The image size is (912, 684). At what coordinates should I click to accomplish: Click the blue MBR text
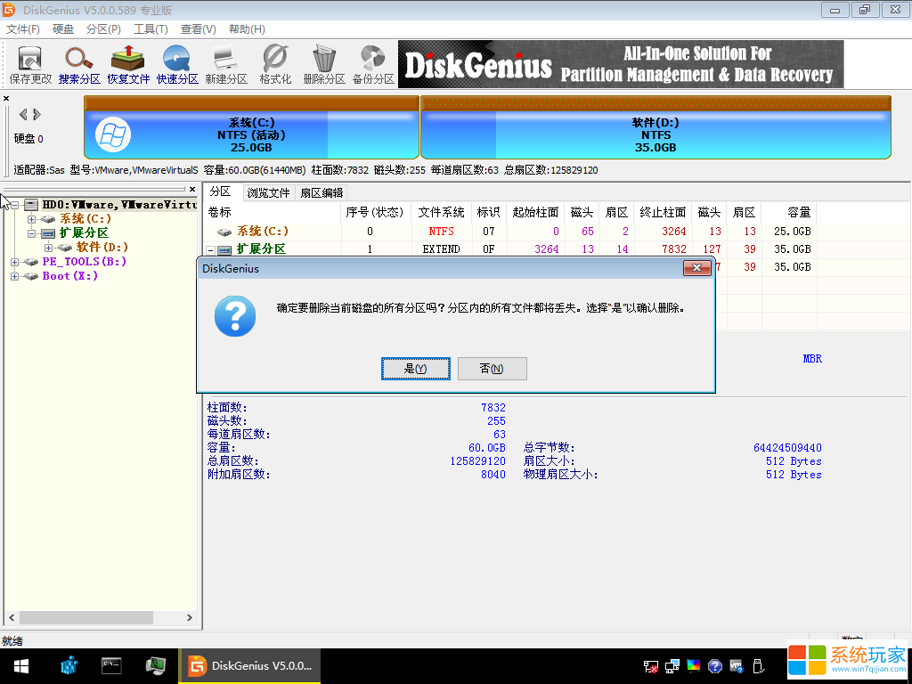click(x=812, y=359)
